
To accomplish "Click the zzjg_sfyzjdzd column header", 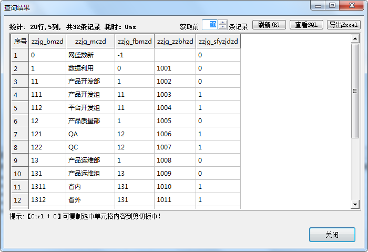I will (x=218, y=42).
